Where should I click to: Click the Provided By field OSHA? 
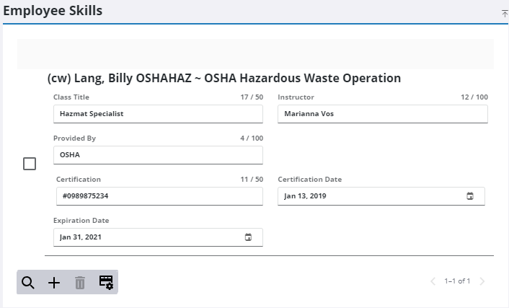coord(158,155)
